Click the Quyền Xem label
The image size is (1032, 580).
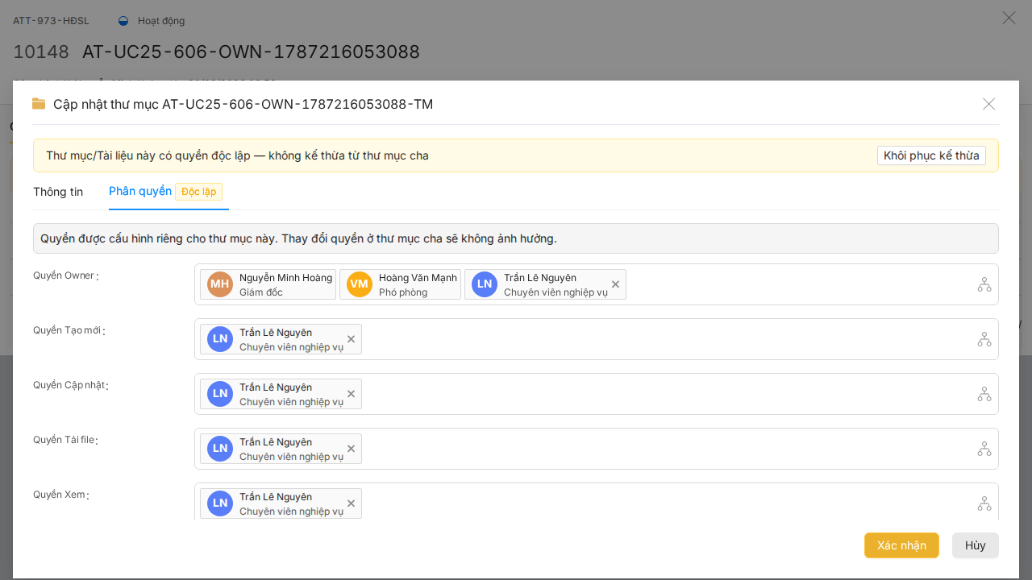click(59, 495)
